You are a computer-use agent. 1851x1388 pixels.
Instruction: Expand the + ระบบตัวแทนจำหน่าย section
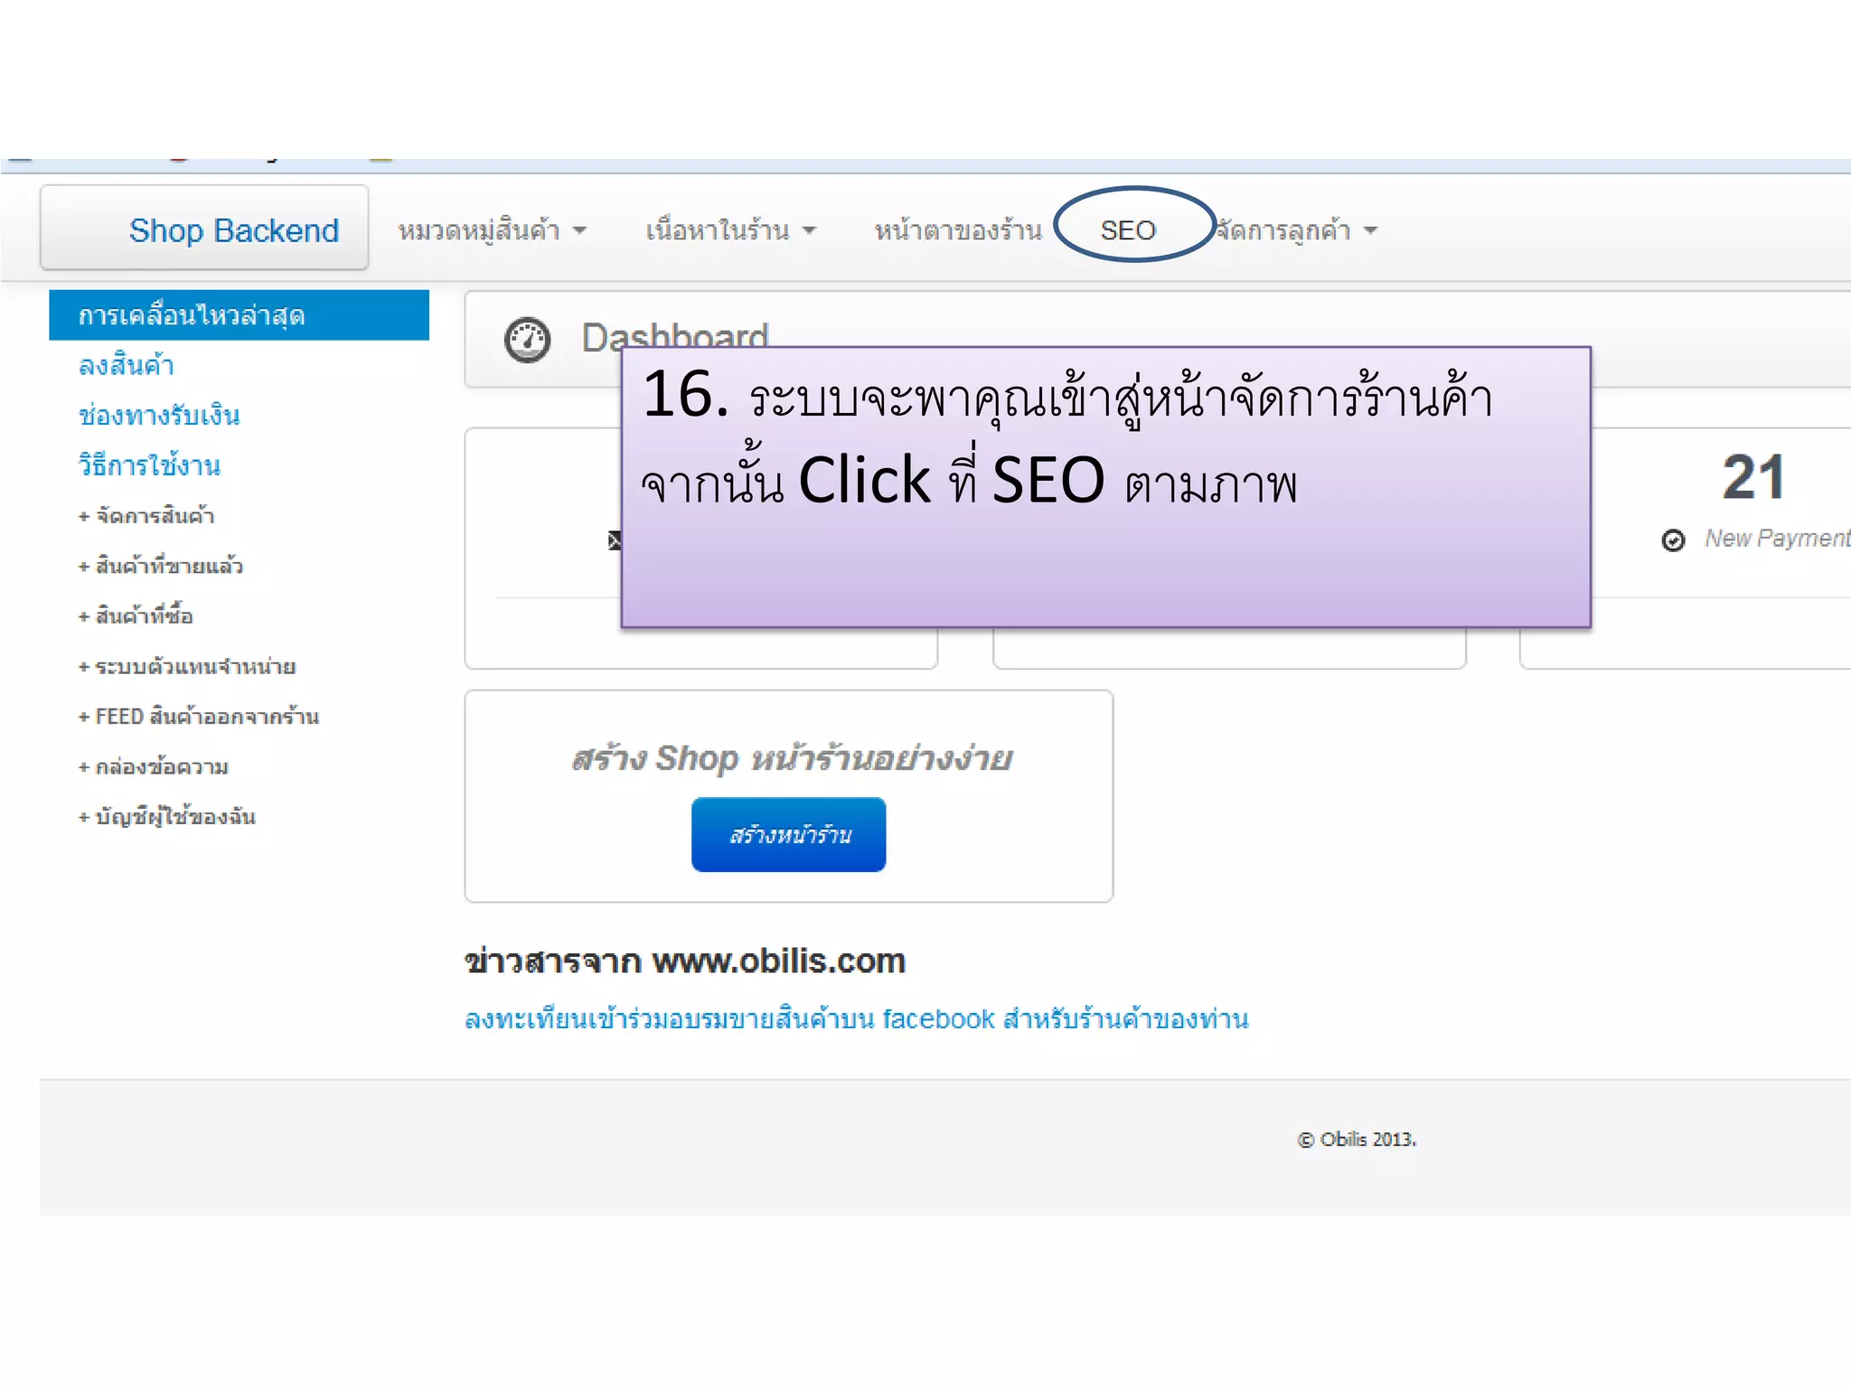[x=187, y=667]
